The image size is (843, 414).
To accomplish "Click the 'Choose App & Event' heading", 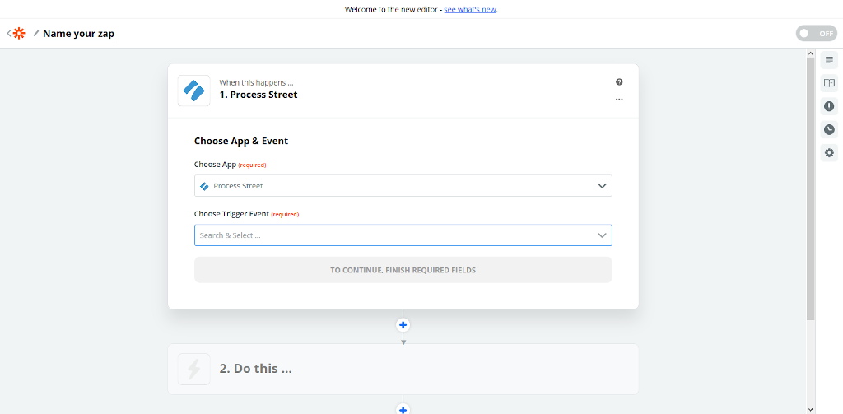I will coord(241,141).
